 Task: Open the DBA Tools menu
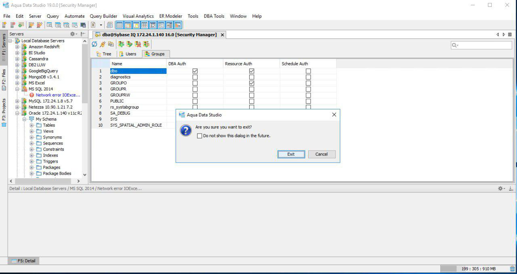point(214,16)
